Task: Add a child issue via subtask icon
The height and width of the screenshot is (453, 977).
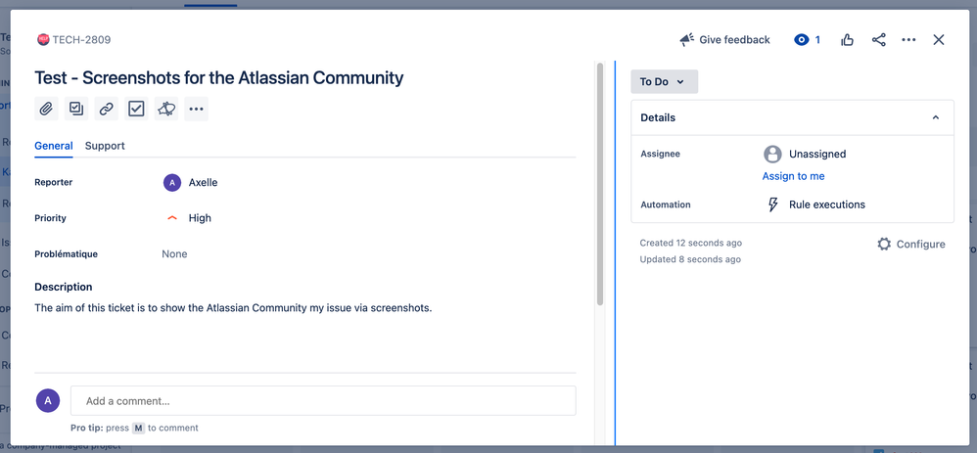Action: 76,109
